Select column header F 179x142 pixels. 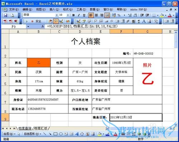click(121, 31)
